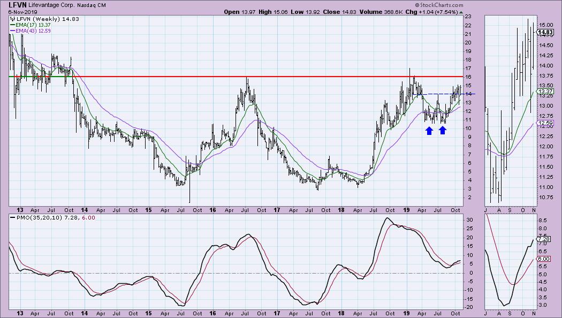Click the 14 year label on price axis

[x=84, y=210]
